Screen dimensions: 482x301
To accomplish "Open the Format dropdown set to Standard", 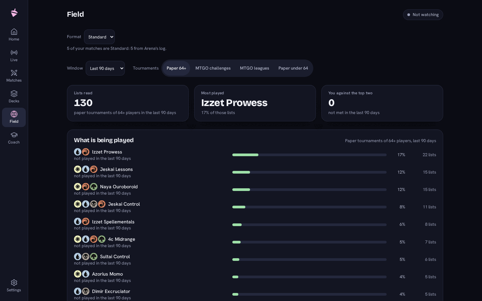I will click(99, 37).
